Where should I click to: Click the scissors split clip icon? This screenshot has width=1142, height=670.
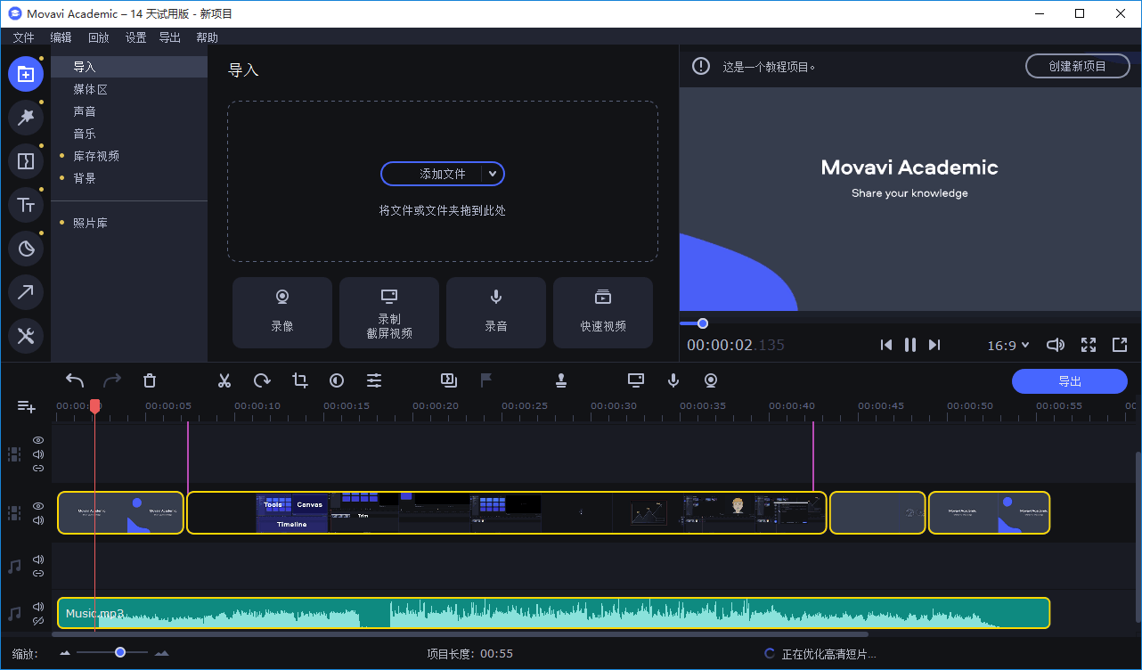224,380
